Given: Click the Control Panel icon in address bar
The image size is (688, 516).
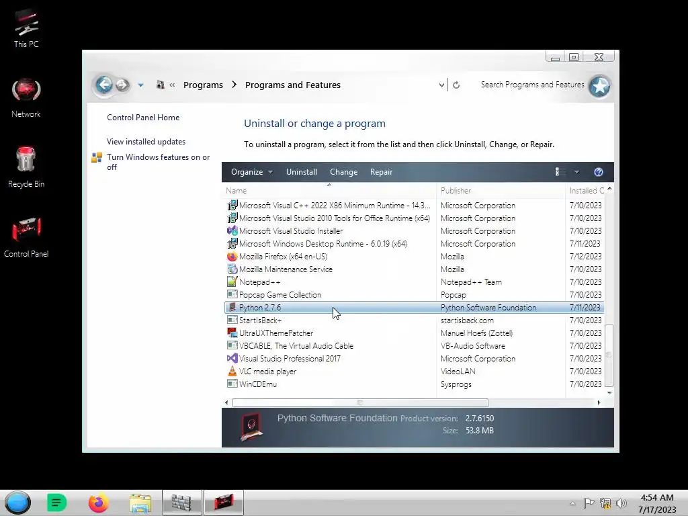Looking at the screenshot, I should coord(160,85).
